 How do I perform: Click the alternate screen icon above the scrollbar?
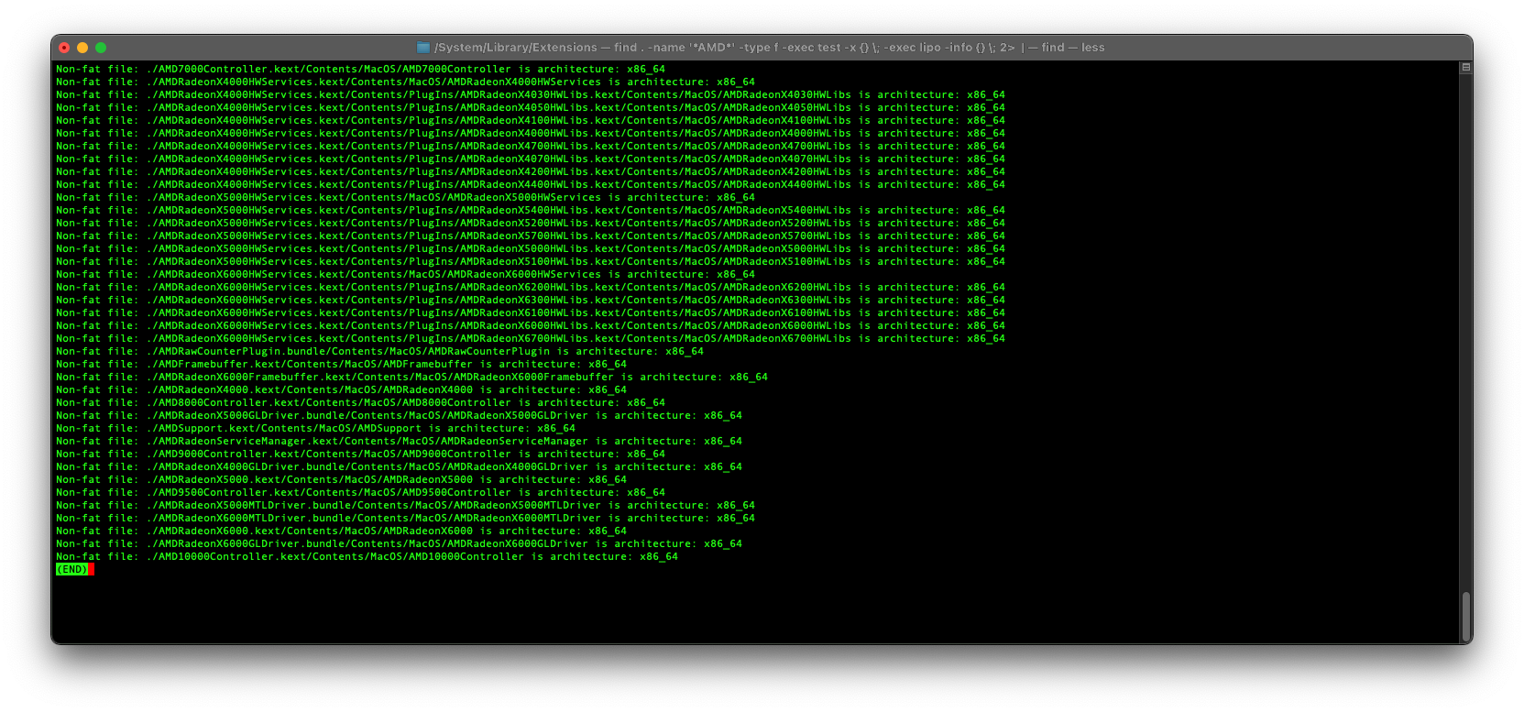(1466, 68)
